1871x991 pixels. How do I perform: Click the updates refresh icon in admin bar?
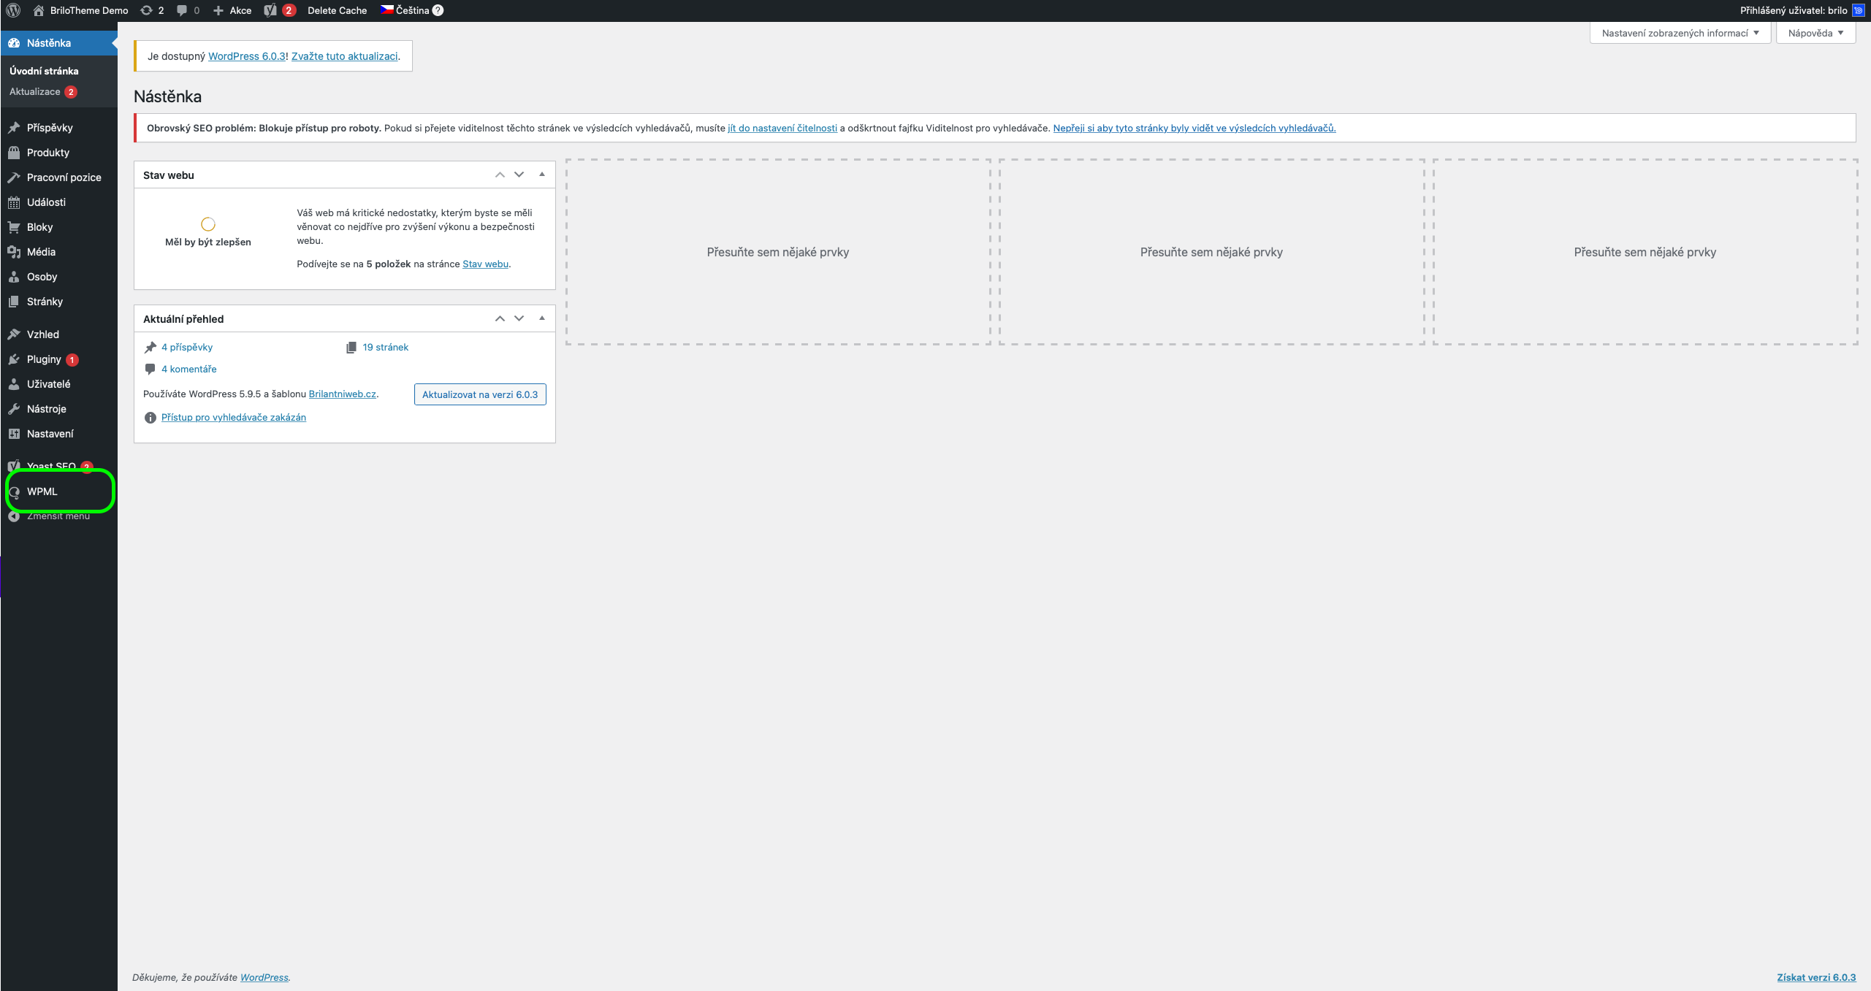coord(146,10)
